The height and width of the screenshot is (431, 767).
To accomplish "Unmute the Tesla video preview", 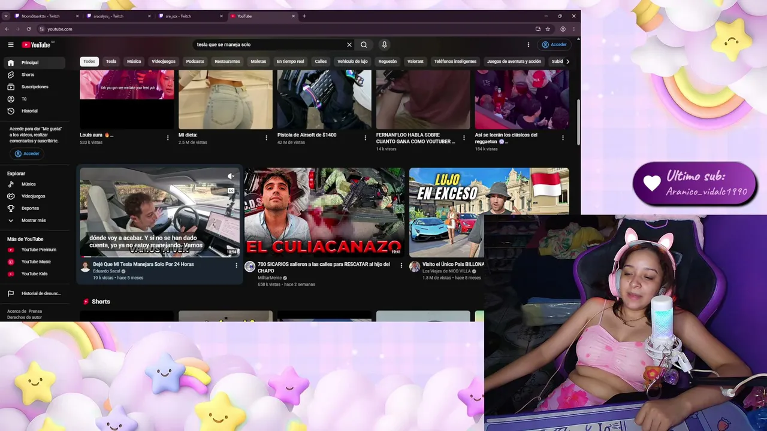I will coord(231,176).
